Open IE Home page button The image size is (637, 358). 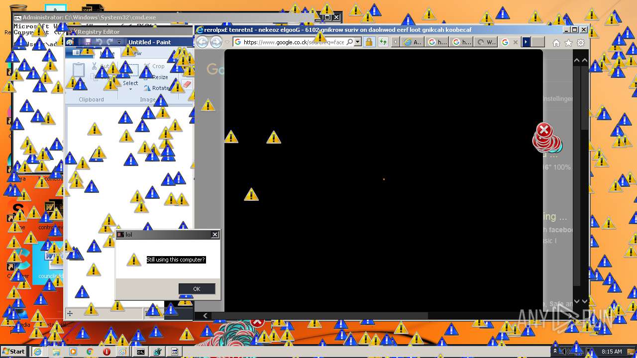click(556, 43)
